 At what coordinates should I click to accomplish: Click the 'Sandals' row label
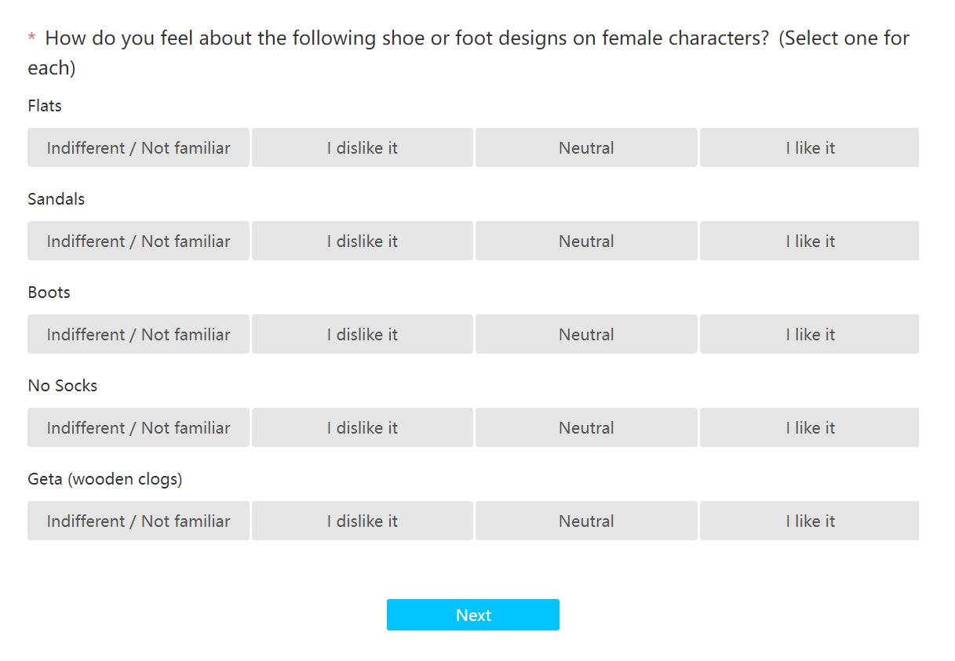[x=56, y=198]
